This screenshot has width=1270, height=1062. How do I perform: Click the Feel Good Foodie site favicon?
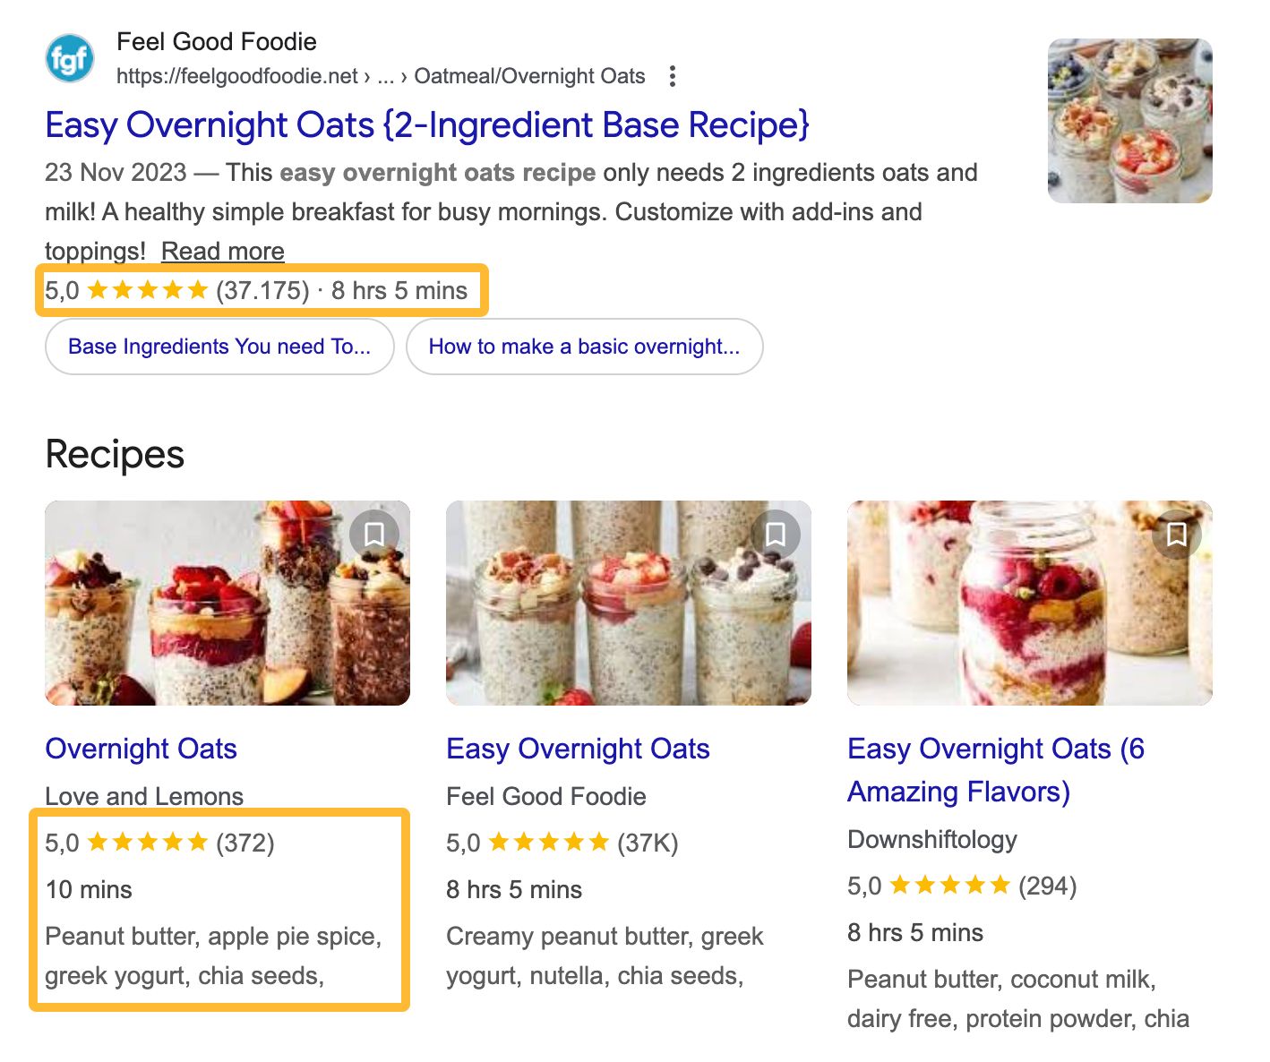(x=69, y=57)
